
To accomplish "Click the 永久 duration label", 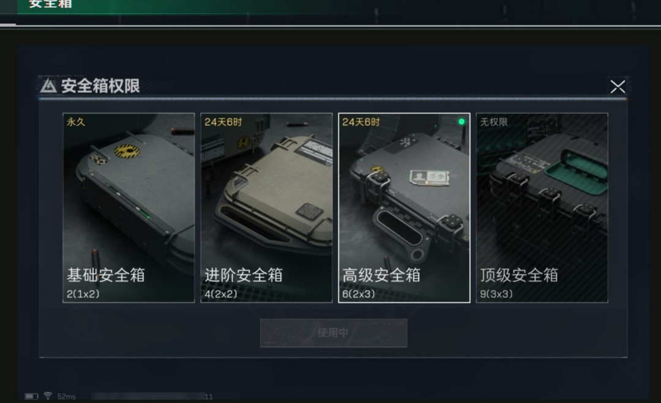I will pos(76,122).
